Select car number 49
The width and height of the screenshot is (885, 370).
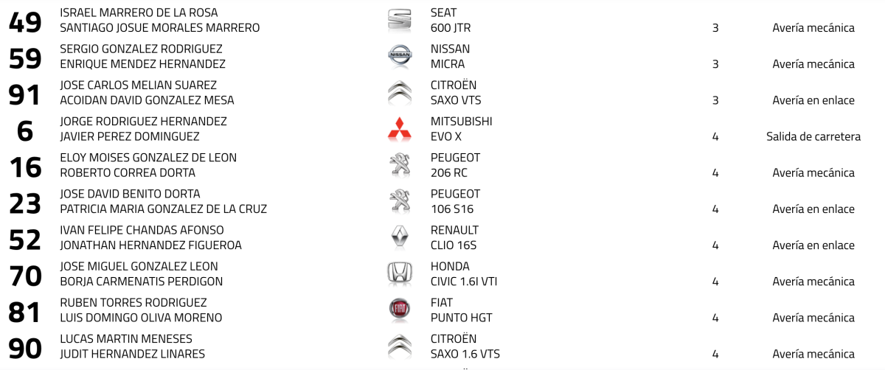coord(25,21)
